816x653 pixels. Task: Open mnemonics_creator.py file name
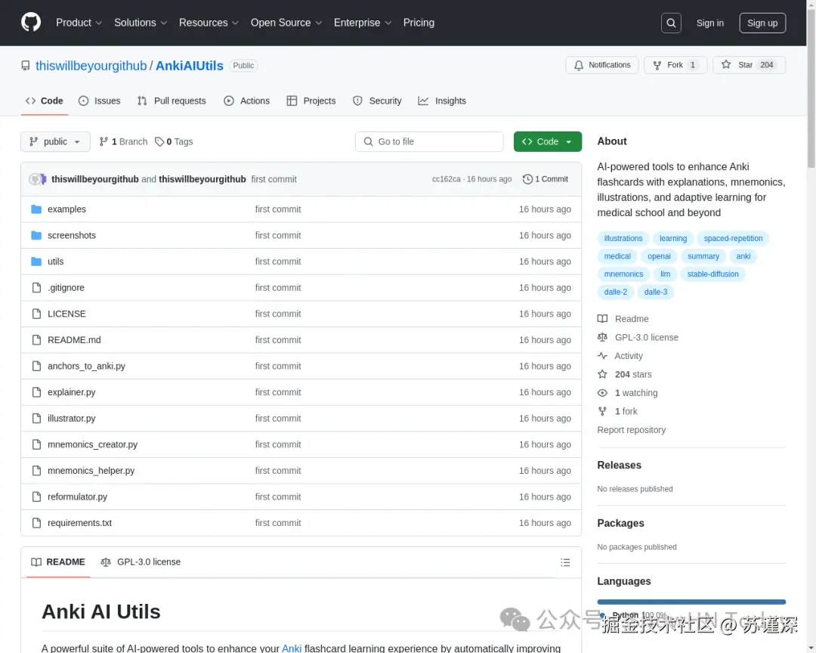point(93,444)
